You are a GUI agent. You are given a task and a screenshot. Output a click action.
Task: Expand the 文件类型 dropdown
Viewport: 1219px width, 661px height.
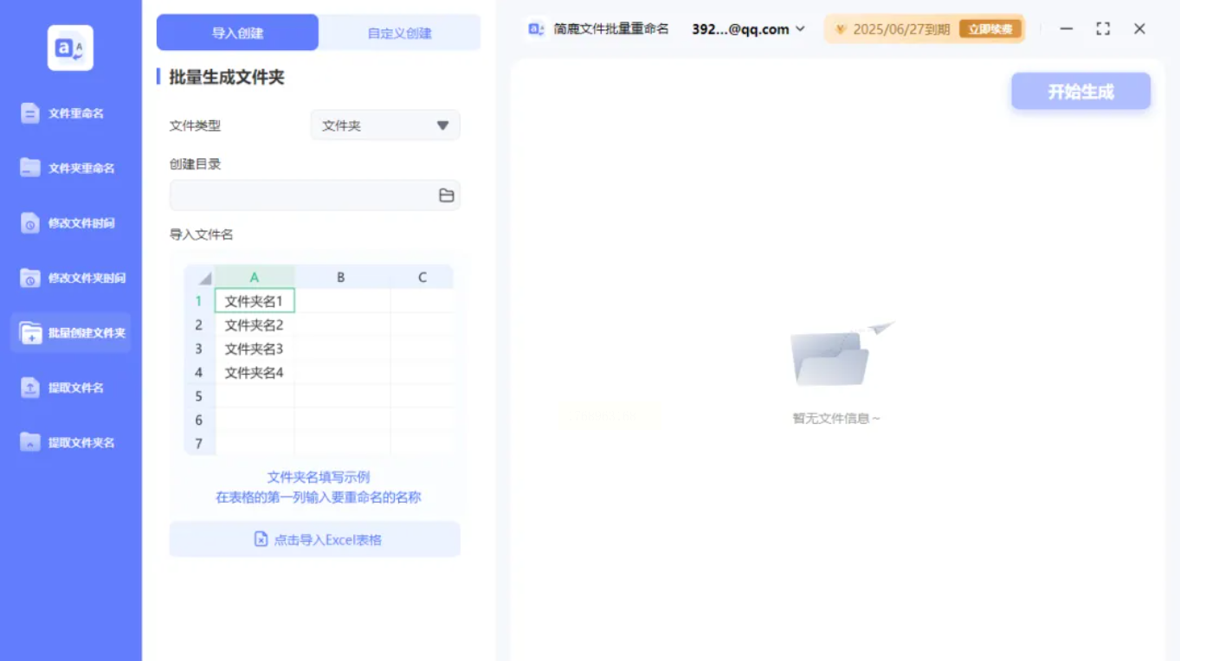[442, 125]
